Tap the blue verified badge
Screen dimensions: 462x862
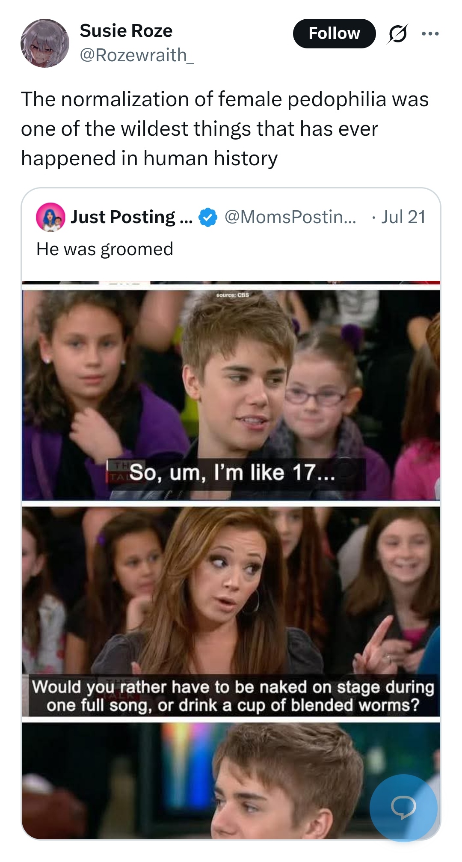coord(207,217)
